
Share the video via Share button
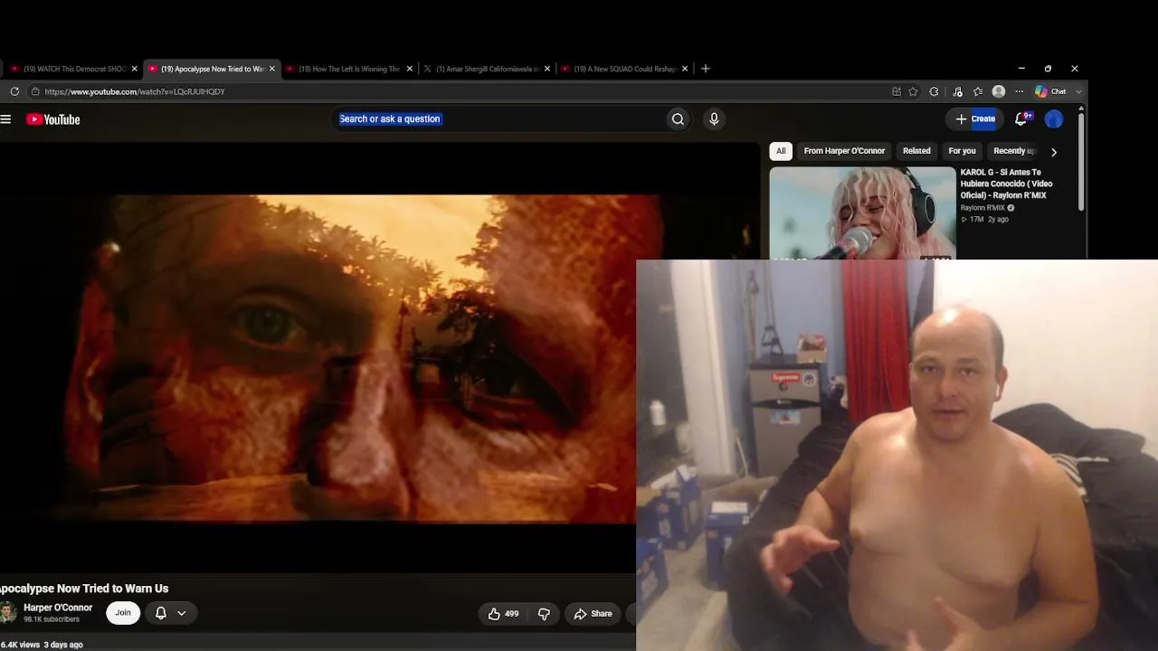pos(593,614)
